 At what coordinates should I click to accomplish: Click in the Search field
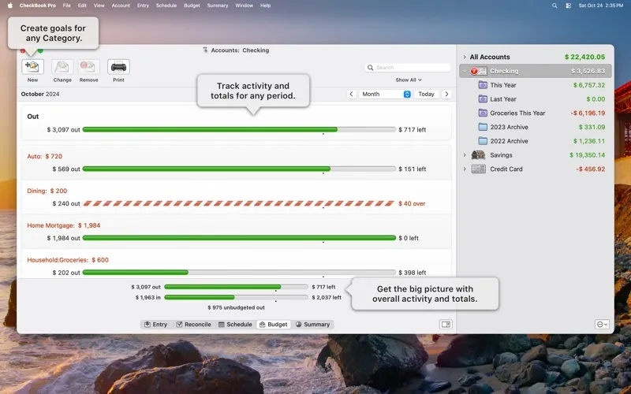[408, 68]
